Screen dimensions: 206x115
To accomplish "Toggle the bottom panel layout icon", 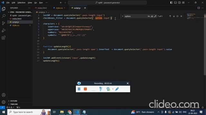I will pyautogui.click(x=175, y=3).
